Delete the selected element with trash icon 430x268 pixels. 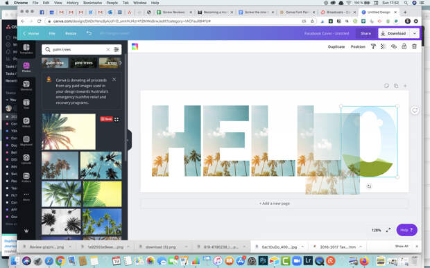tap(414, 46)
